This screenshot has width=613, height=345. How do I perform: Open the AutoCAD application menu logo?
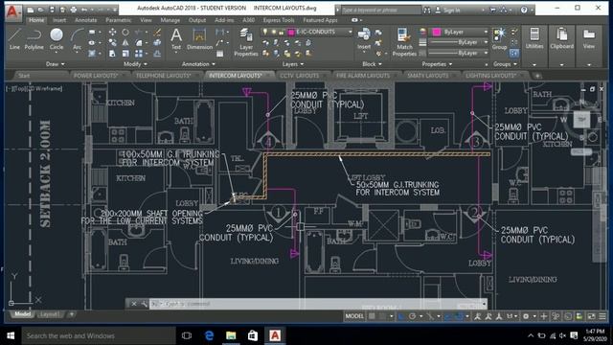tap(12, 11)
